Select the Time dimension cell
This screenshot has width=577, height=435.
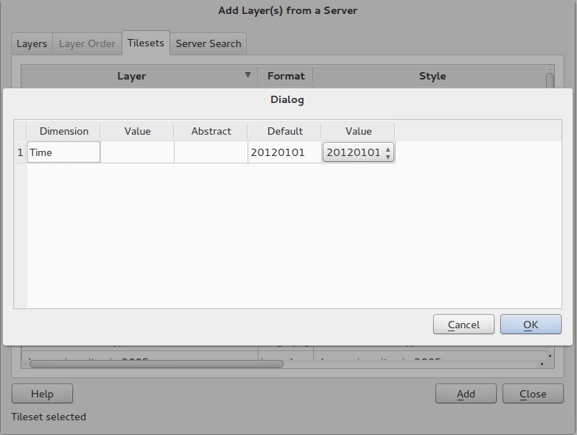tap(63, 152)
